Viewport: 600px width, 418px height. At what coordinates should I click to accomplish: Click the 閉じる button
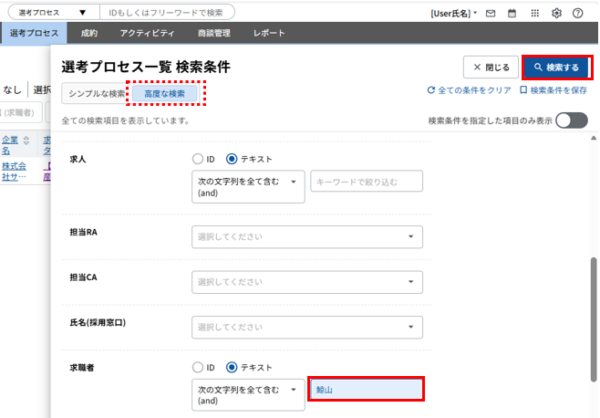[491, 68]
